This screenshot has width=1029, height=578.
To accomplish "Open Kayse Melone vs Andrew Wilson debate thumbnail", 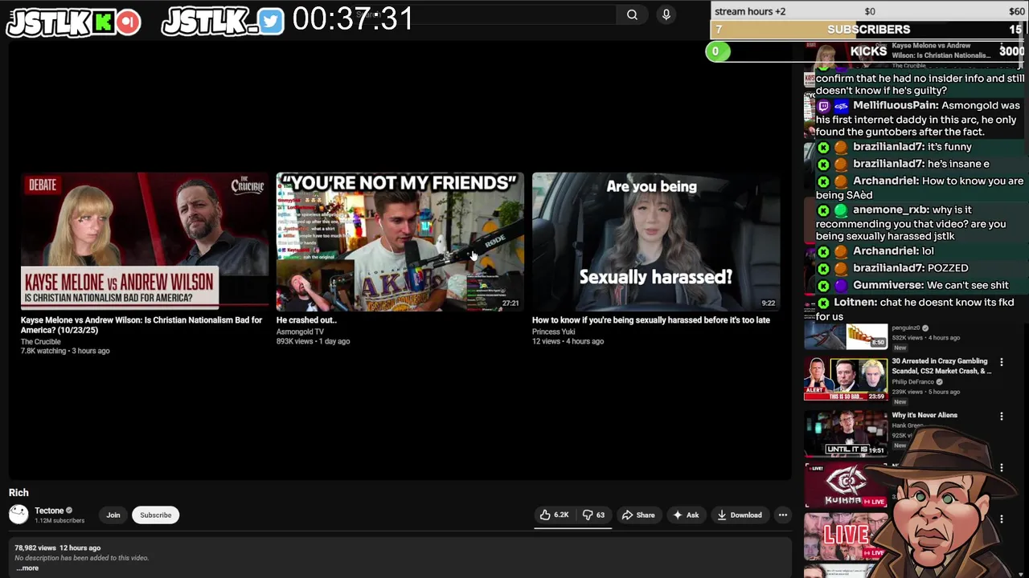I will click(x=144, y=242).
